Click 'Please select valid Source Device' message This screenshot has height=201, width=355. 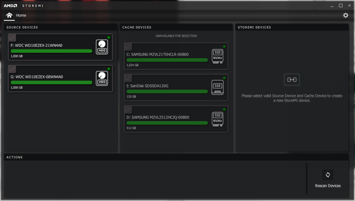click(292, 98)
